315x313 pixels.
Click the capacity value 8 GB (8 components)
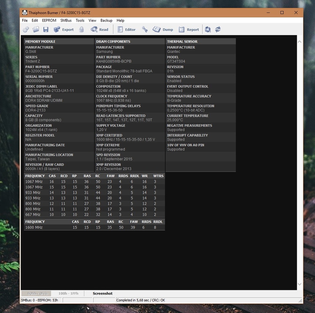coord(43,120)
